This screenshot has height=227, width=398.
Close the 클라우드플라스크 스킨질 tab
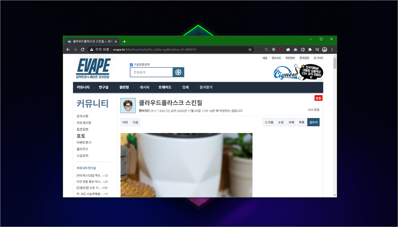(x=116, y=42)
